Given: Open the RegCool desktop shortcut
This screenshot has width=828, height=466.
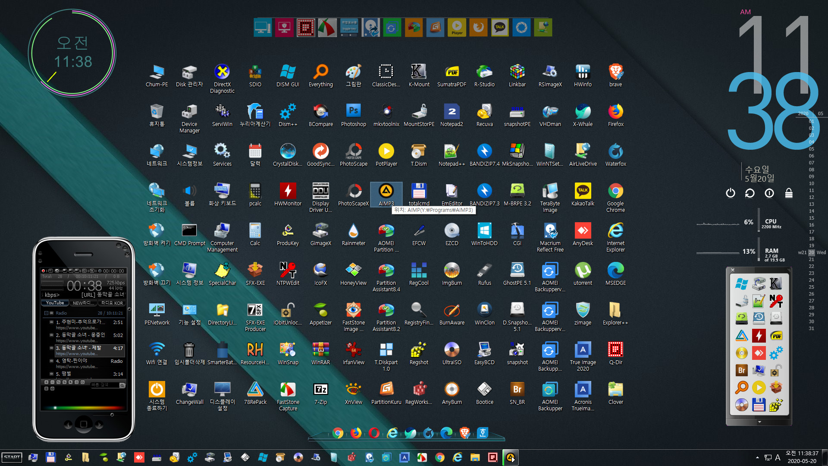Looking at the screenshot, I should [419, 274].
